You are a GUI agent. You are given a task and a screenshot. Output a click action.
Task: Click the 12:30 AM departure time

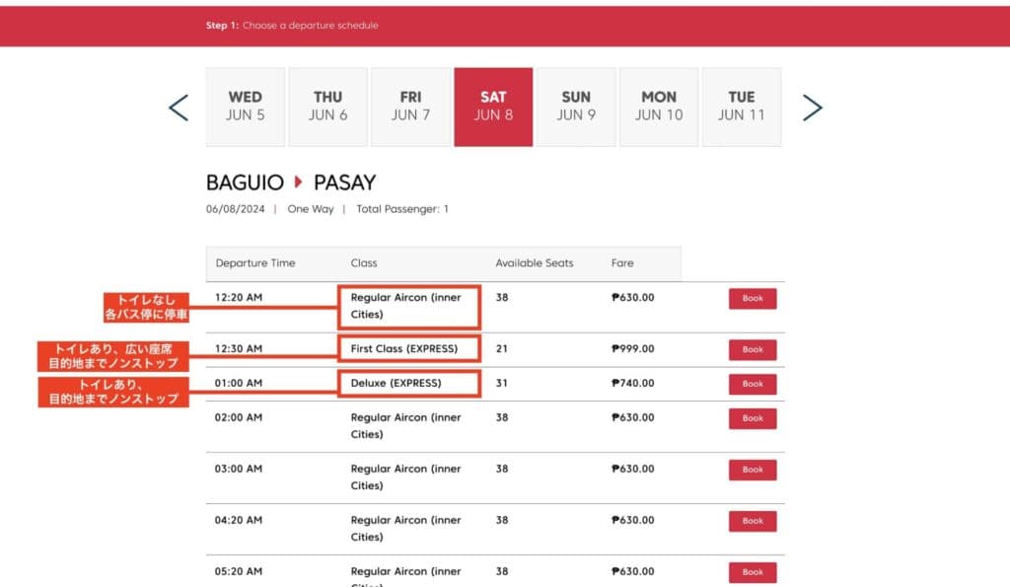tap(239, 348)
